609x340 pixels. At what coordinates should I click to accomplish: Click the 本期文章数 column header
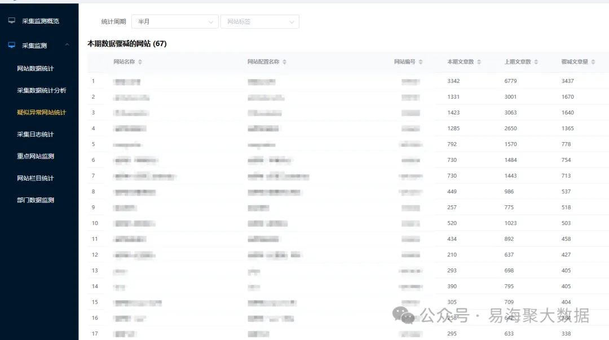[x=461, y=62]
